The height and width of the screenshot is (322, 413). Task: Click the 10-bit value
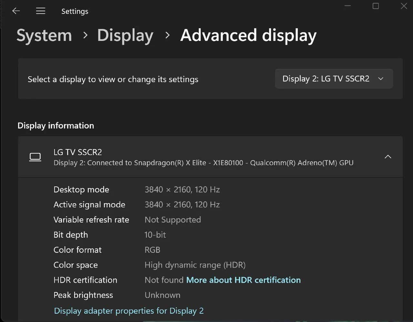155,235
